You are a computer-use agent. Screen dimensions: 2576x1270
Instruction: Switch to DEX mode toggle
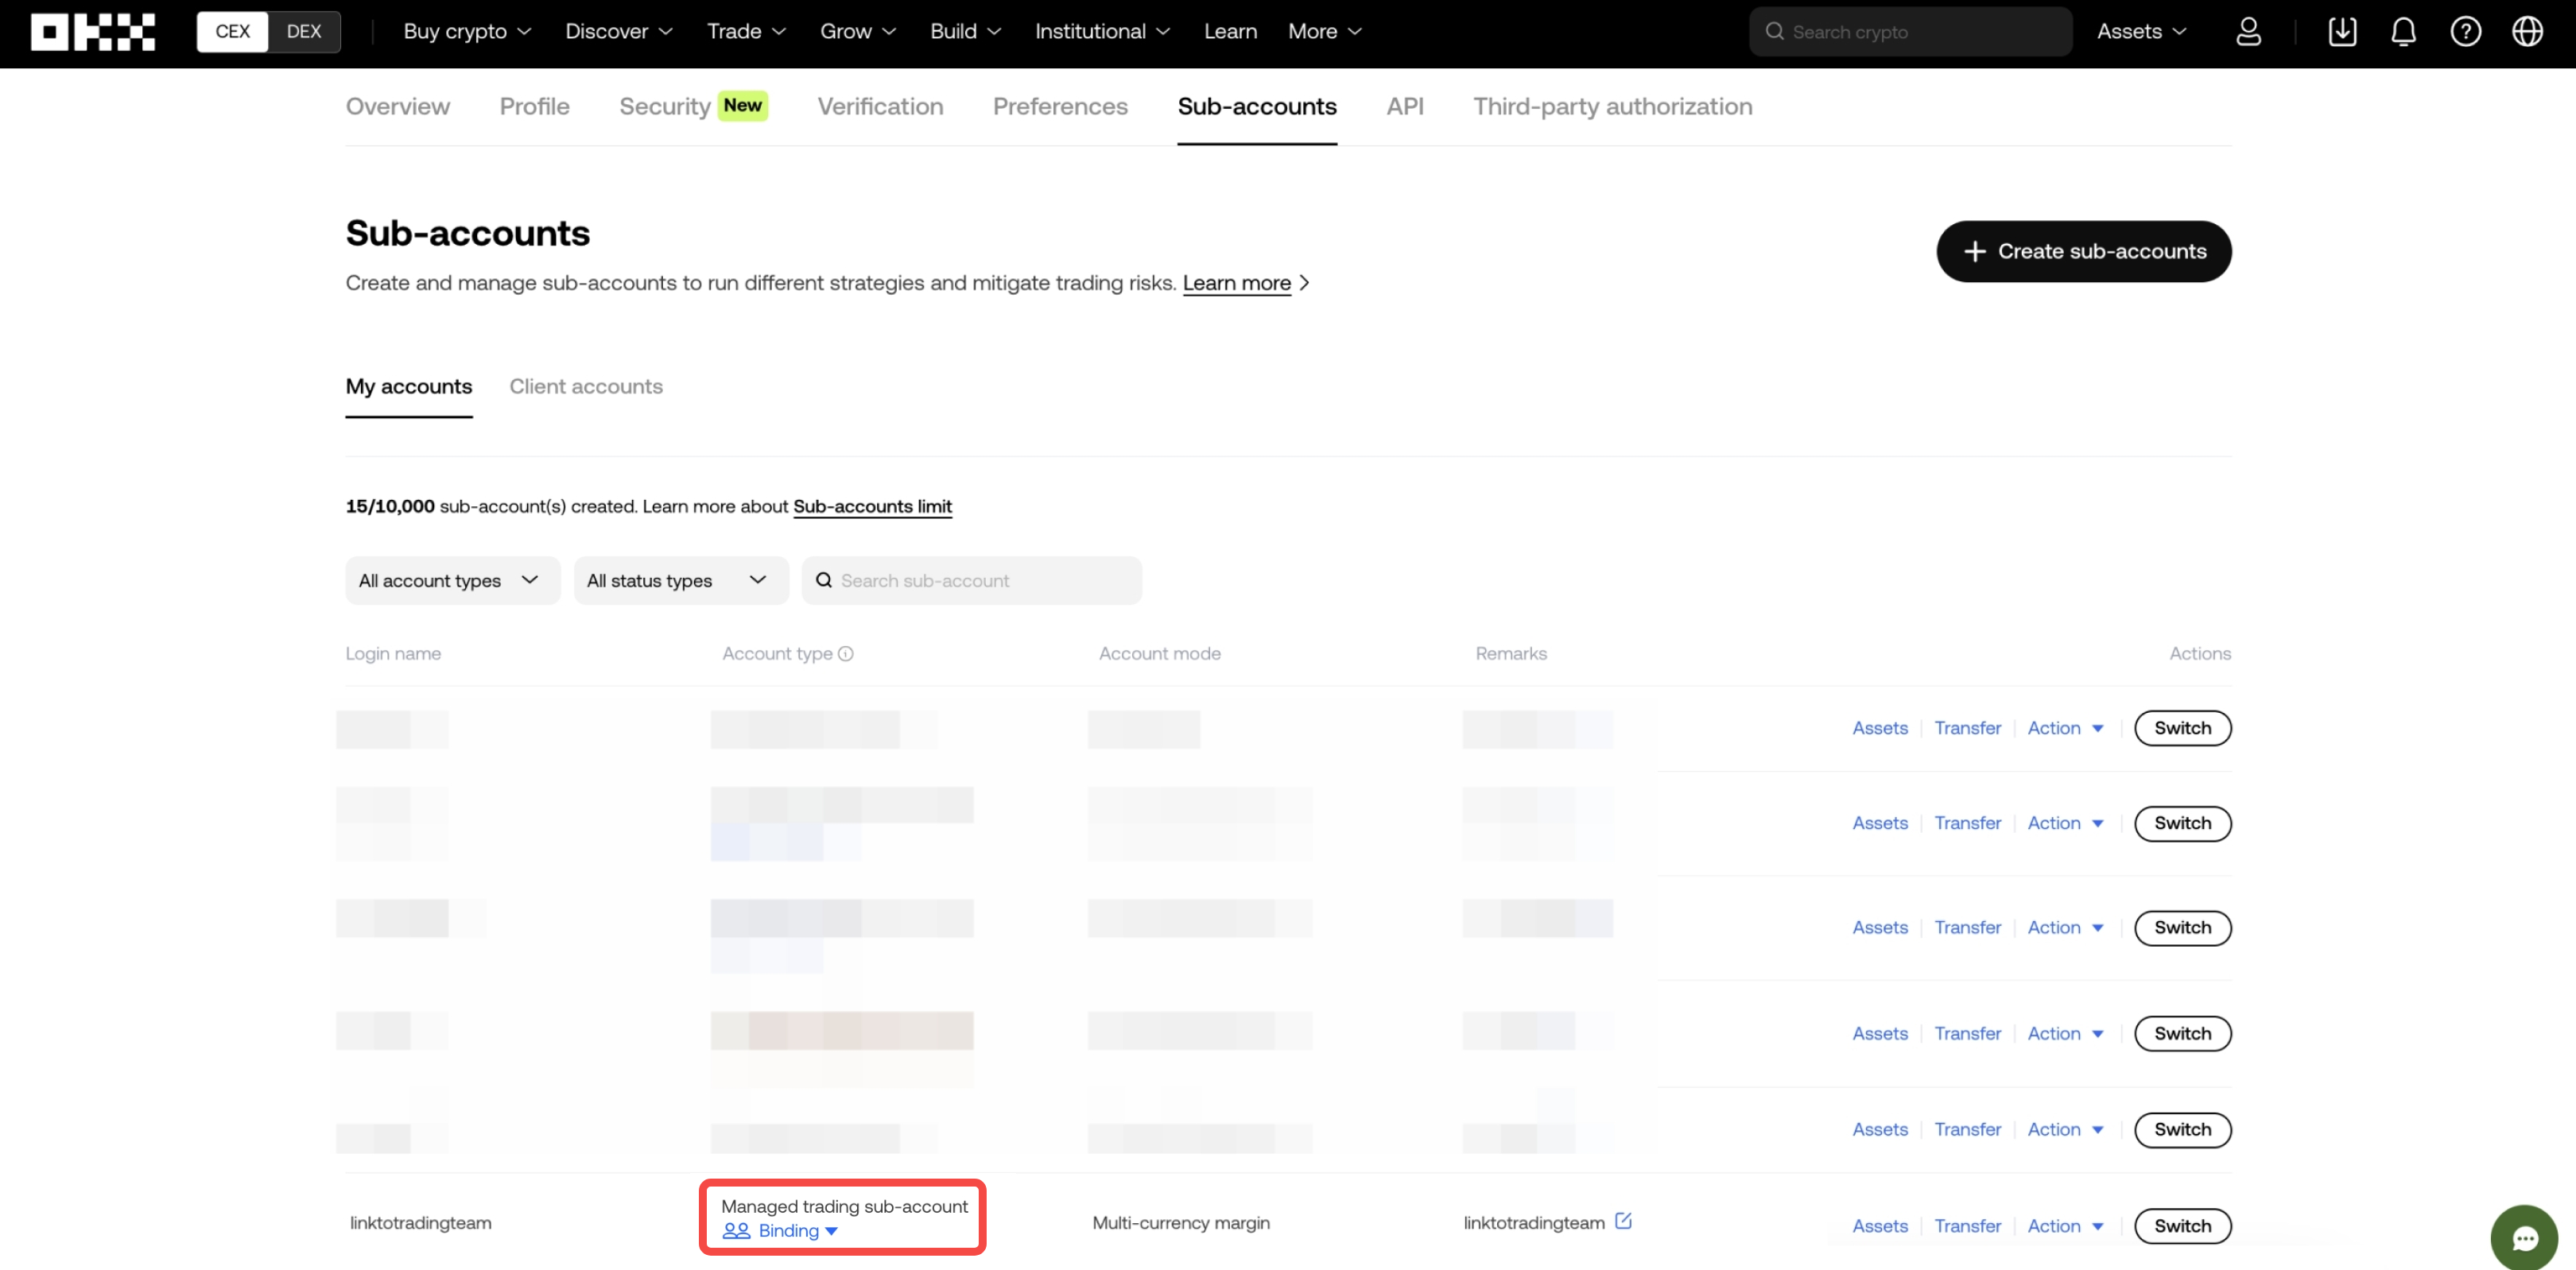click(302, 29)
